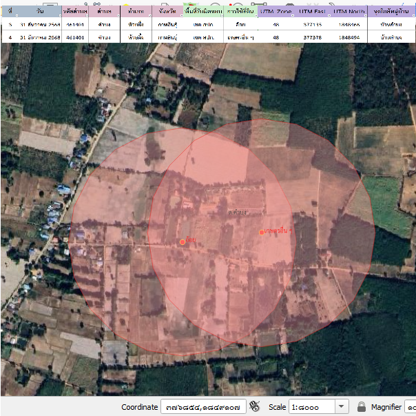
Task: Click the Magnifier value field
Action: pyautogui.click(x=410, y=407)
